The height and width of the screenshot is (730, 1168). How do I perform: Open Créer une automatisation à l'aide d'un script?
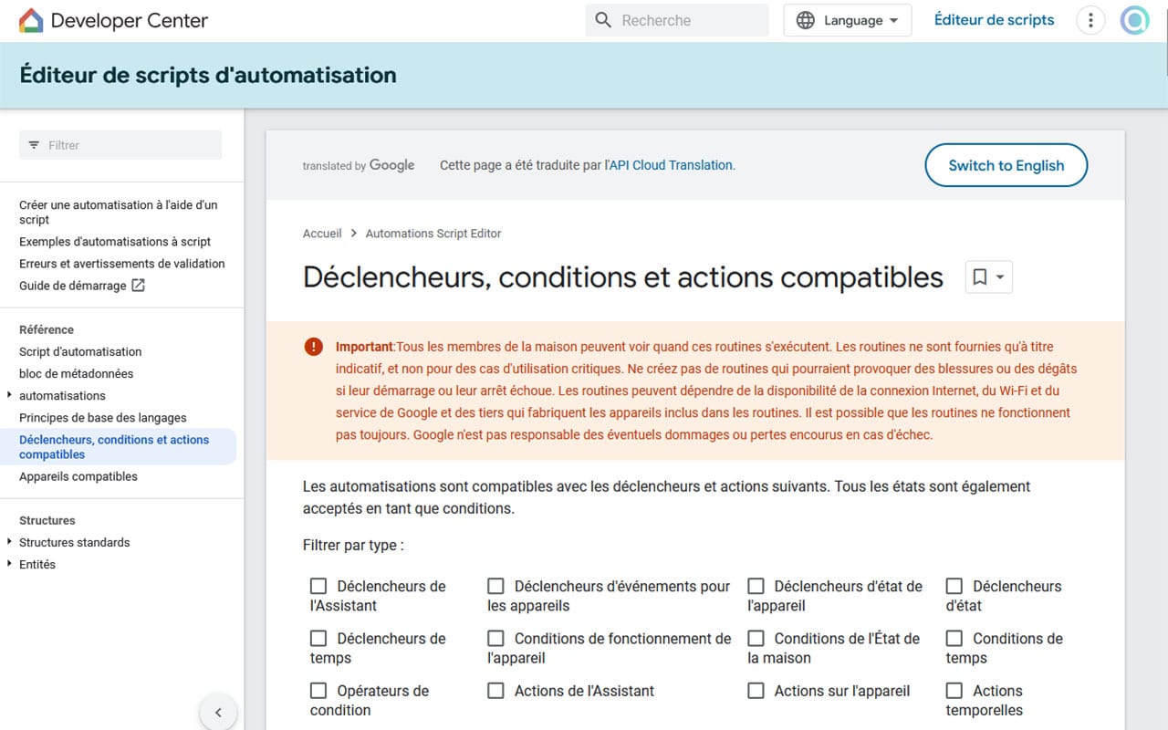pyautogui.click(x=119, y=213)
